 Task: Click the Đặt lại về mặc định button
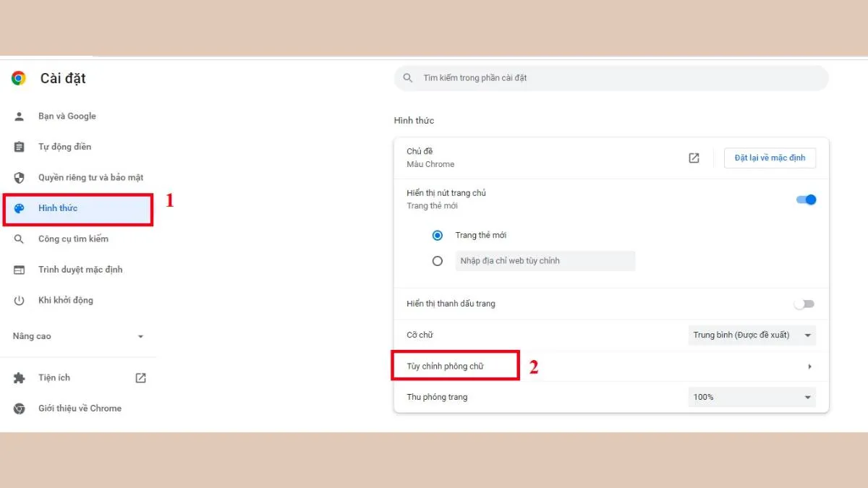tap(770, 157)
